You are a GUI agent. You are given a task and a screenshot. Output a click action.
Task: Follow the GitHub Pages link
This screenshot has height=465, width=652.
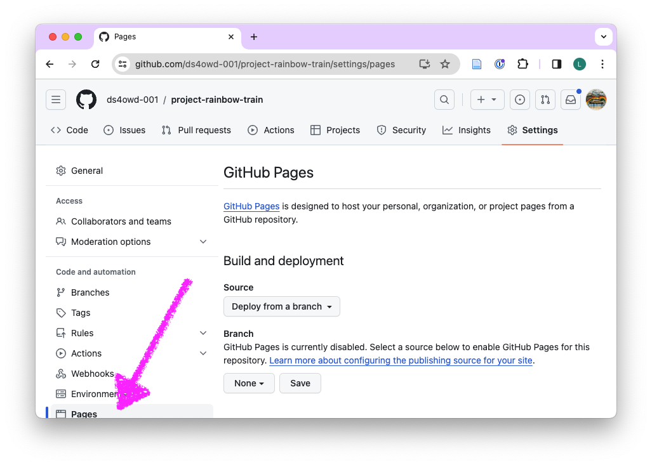pyautogui.click(x=251, y=206)
